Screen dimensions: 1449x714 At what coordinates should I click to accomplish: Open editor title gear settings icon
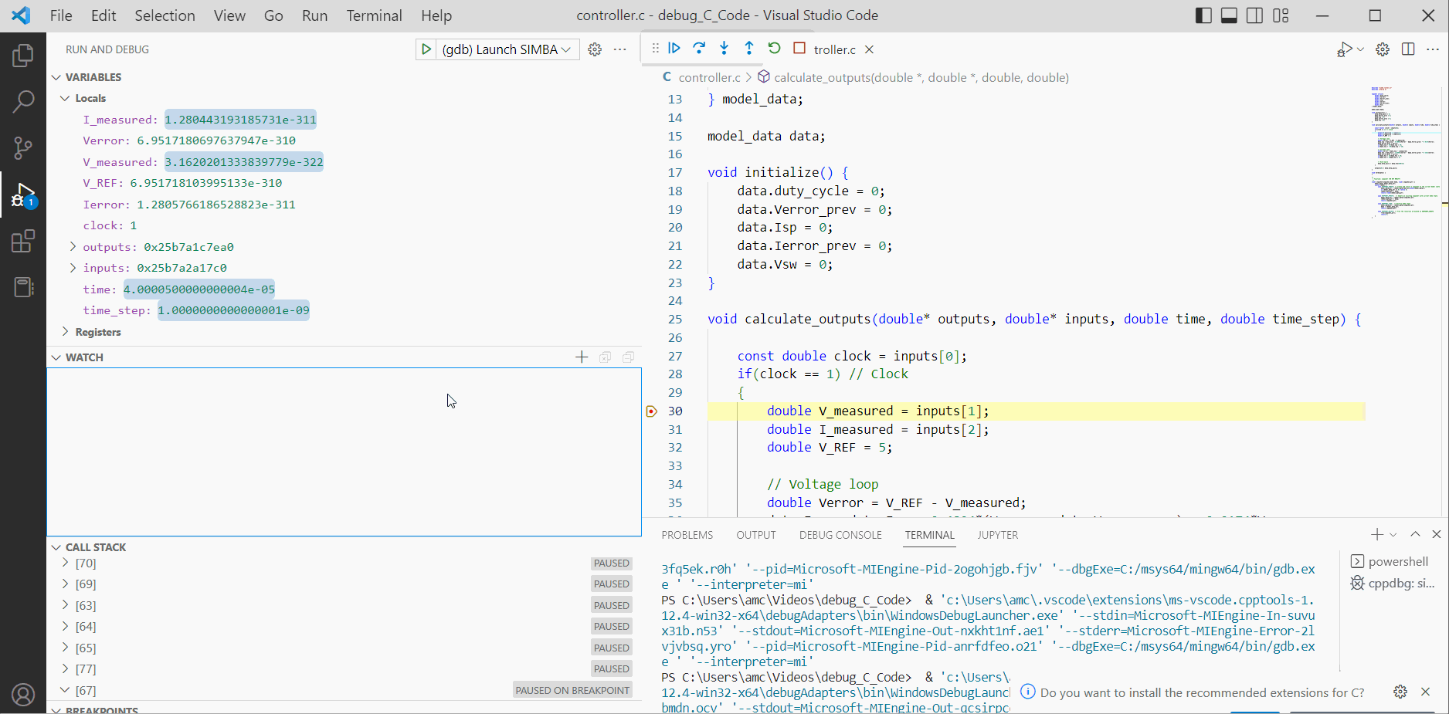pyautogui.click(x=1383, y=49)
